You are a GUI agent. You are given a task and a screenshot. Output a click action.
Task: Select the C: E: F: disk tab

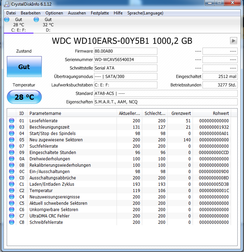pos(19,25)
